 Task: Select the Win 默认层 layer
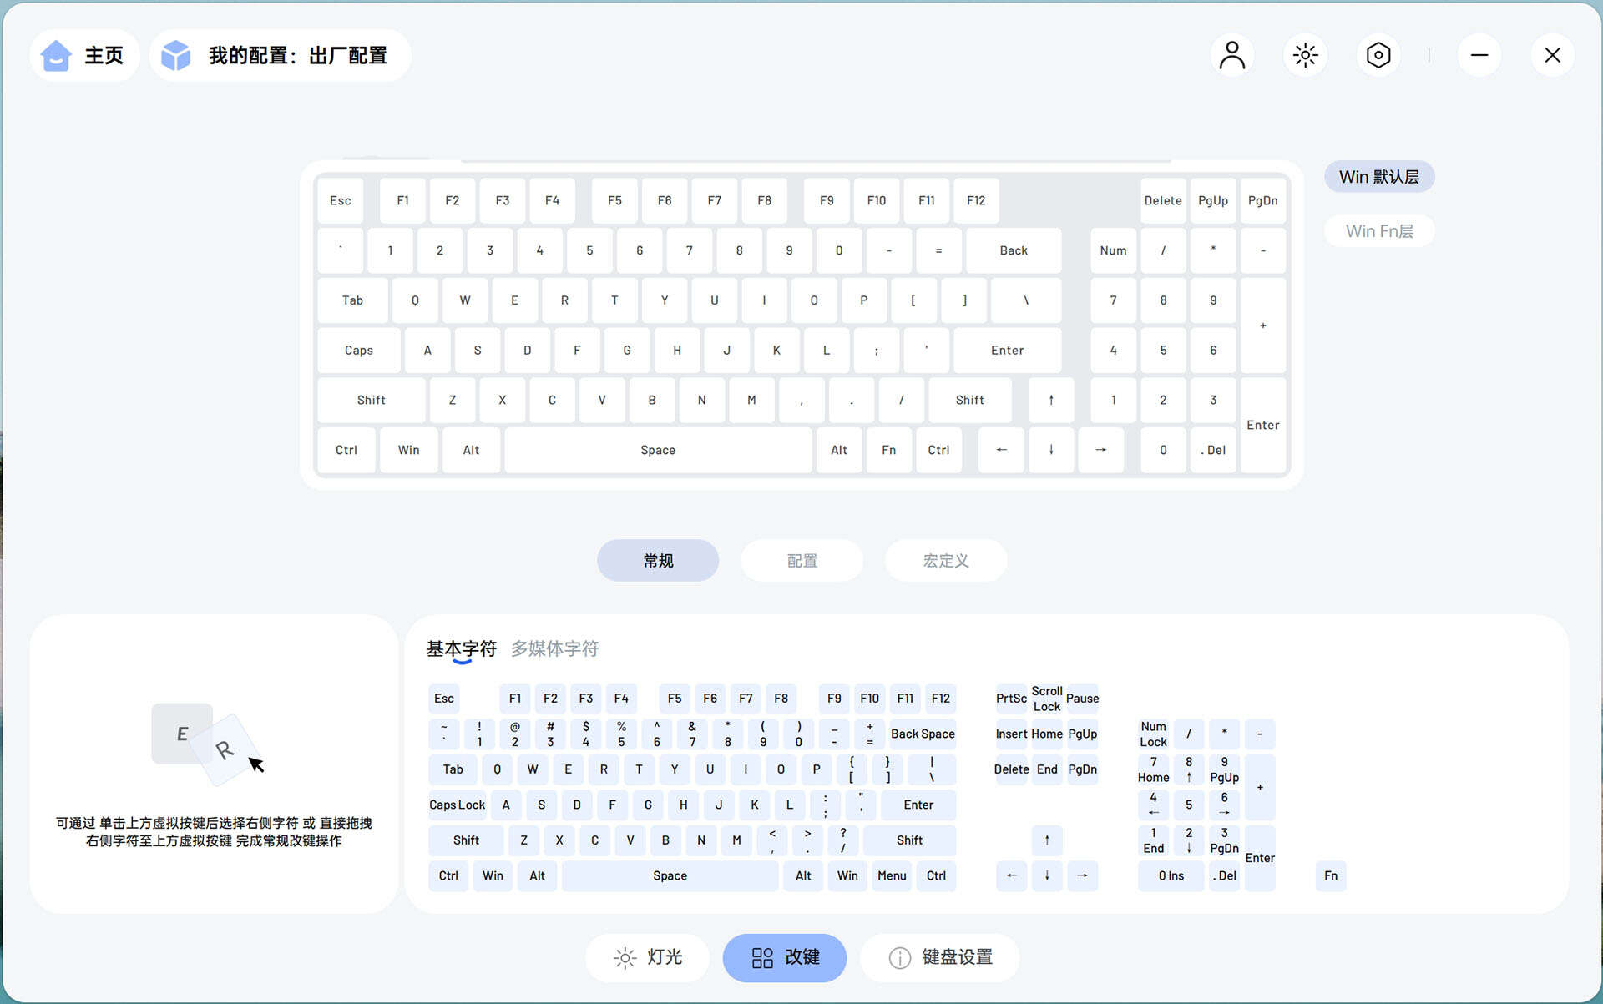(x=1378, y=177)
